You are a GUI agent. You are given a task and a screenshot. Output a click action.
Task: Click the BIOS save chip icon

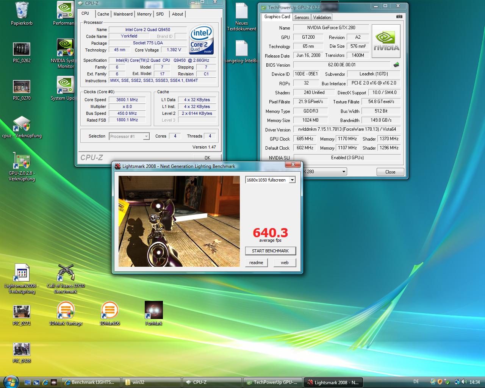coord(396,65)
